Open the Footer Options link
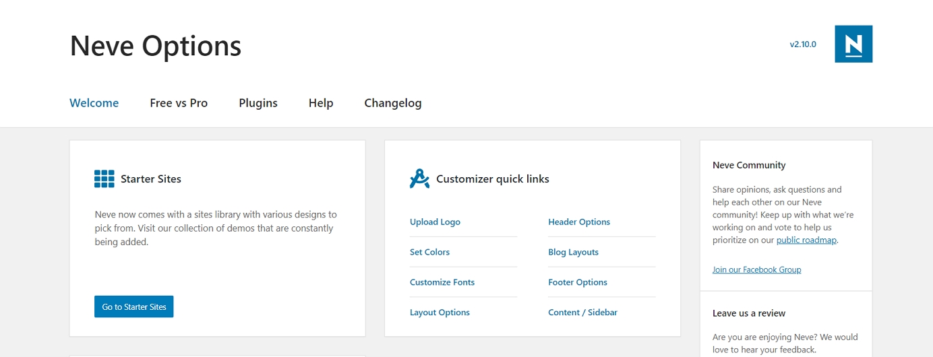The height and width of the screenshot is (357, 933). click(578, 282)
